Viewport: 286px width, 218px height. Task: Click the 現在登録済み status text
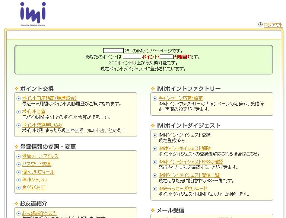[x=172, y=141]
